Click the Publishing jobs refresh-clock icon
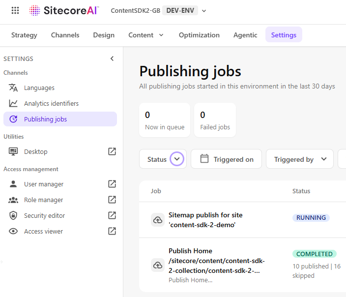346x297 pixels. click(x=13, y=119)
